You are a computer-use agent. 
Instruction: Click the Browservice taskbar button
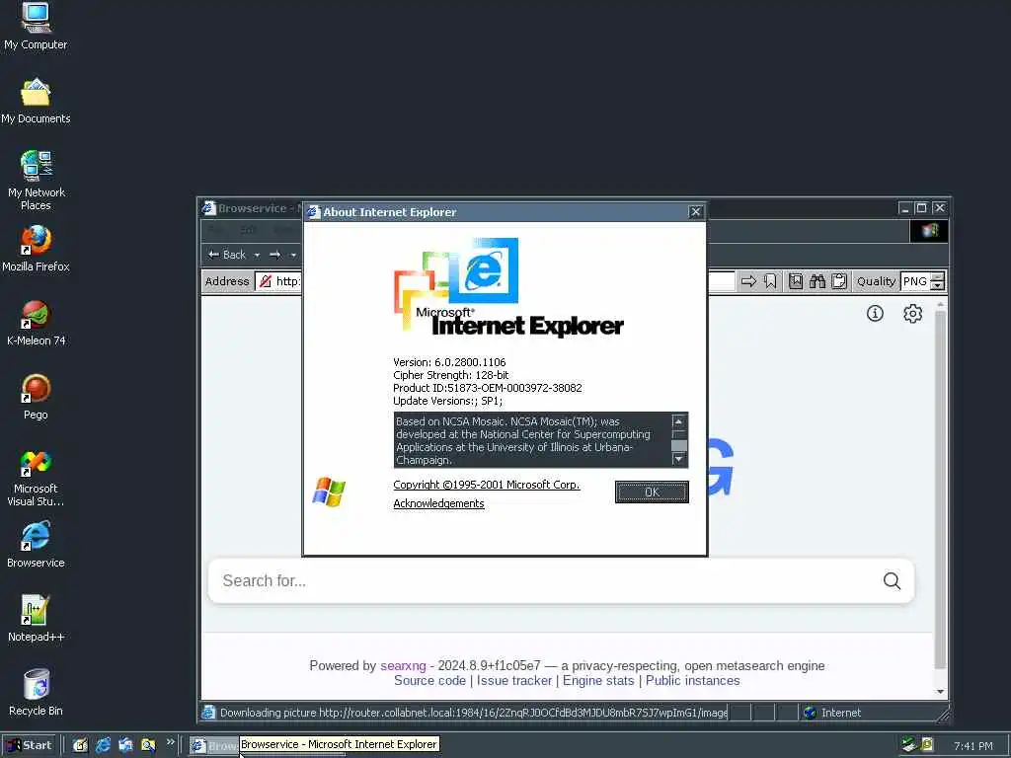point(214,745)
